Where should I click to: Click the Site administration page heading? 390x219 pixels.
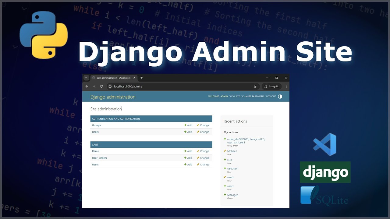(x=106, y=109)
